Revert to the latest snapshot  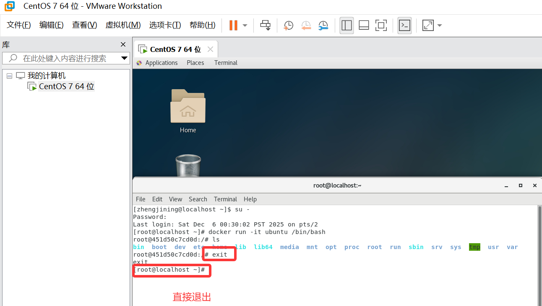click(x=306, y=26)
